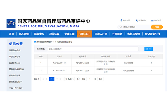Click the 联系我们 phone icon
The height and width of the screenshot is (107, 167).
137,21
